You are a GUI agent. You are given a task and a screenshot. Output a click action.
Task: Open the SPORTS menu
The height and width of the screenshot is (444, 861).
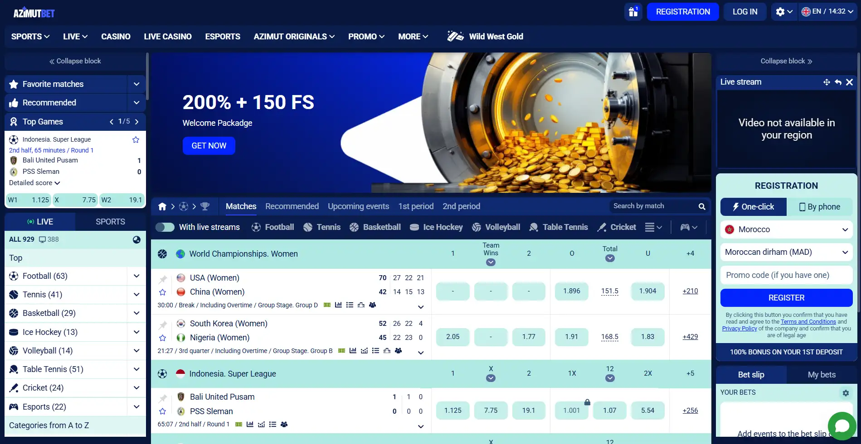click(30, 36)
